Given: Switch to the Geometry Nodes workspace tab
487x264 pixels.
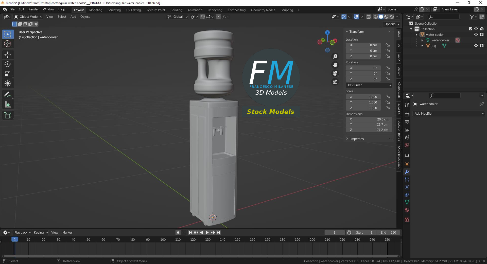Looking at the screenshot, I should (x=263, y=10).
